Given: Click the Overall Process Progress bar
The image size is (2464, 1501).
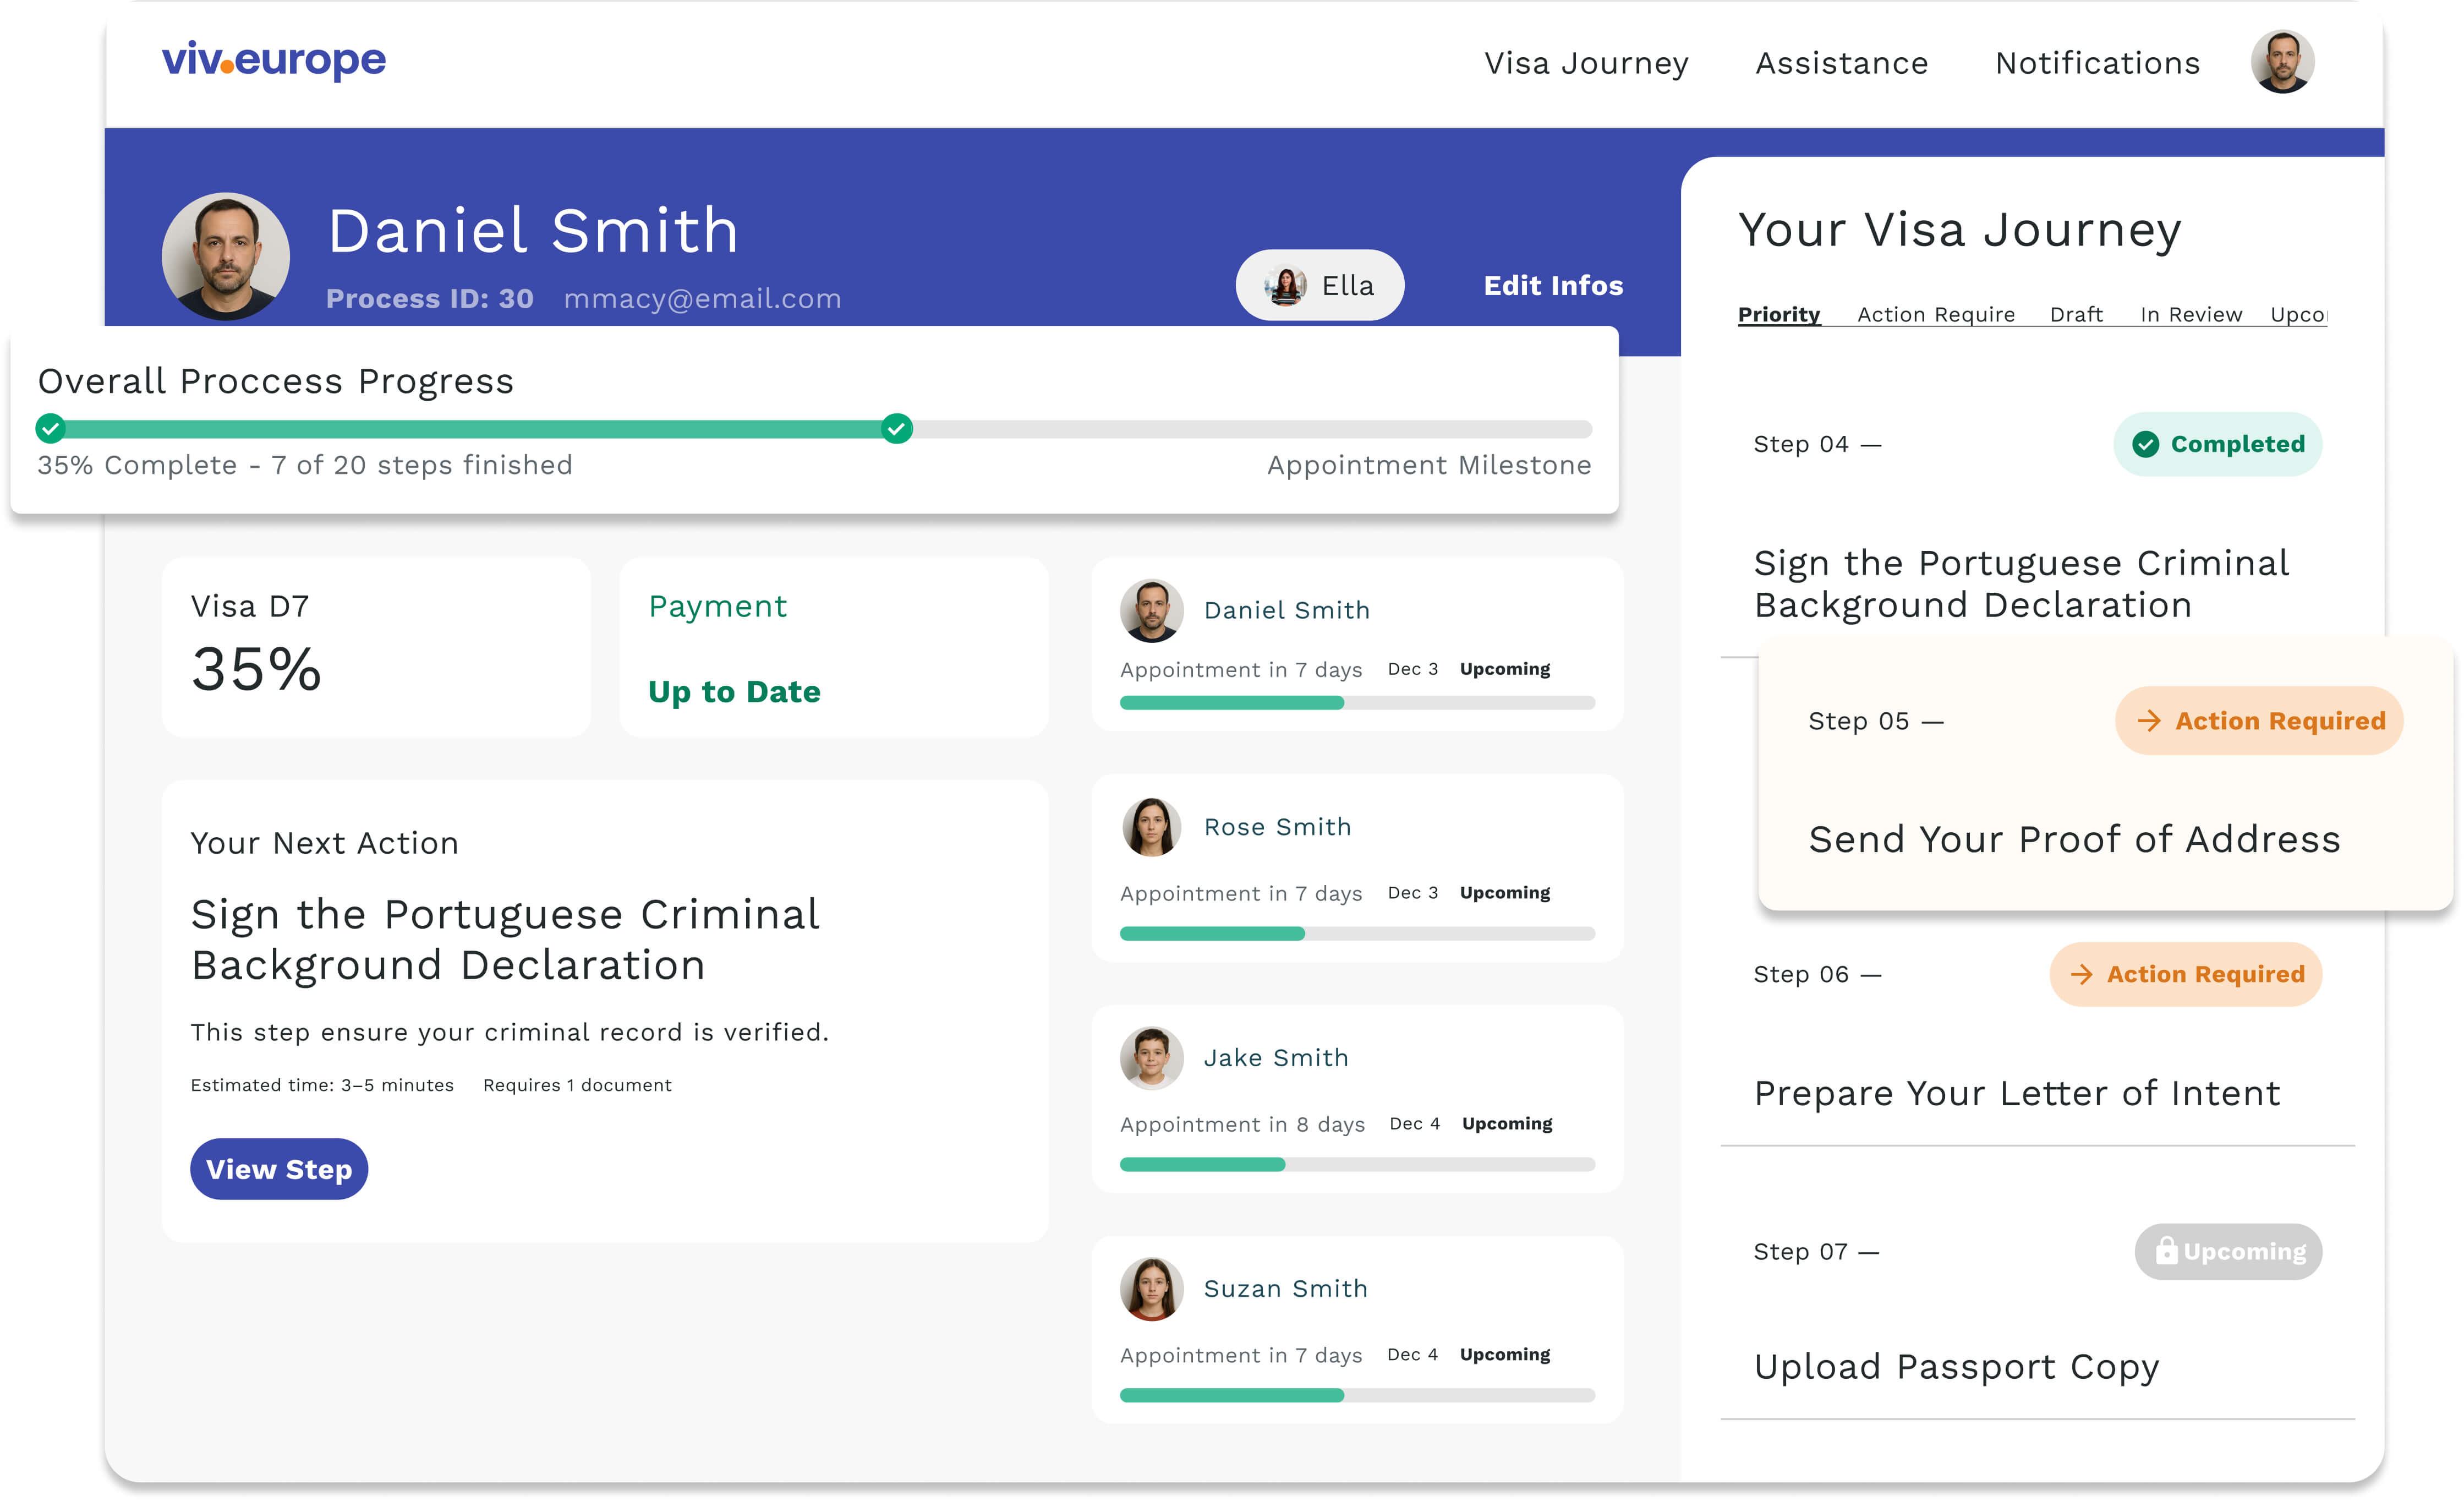Looking at the screenshot, I should [x=813, y=428].
